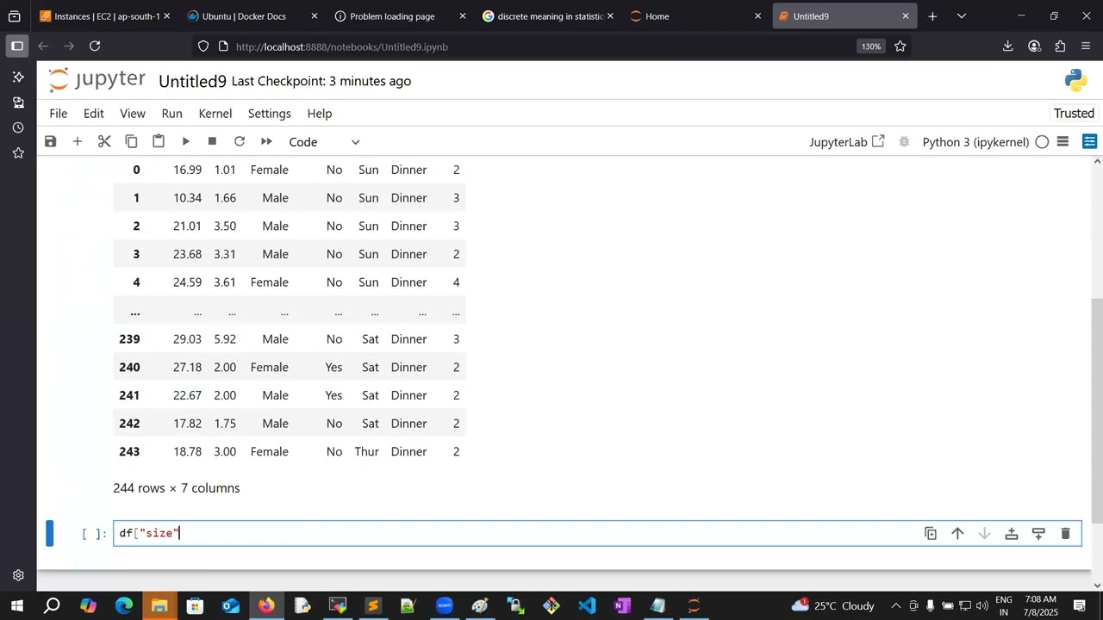The width and height of the screenshot is (1103, 620).
Task: Open Windows Start menu
Action: click(16, 605)
